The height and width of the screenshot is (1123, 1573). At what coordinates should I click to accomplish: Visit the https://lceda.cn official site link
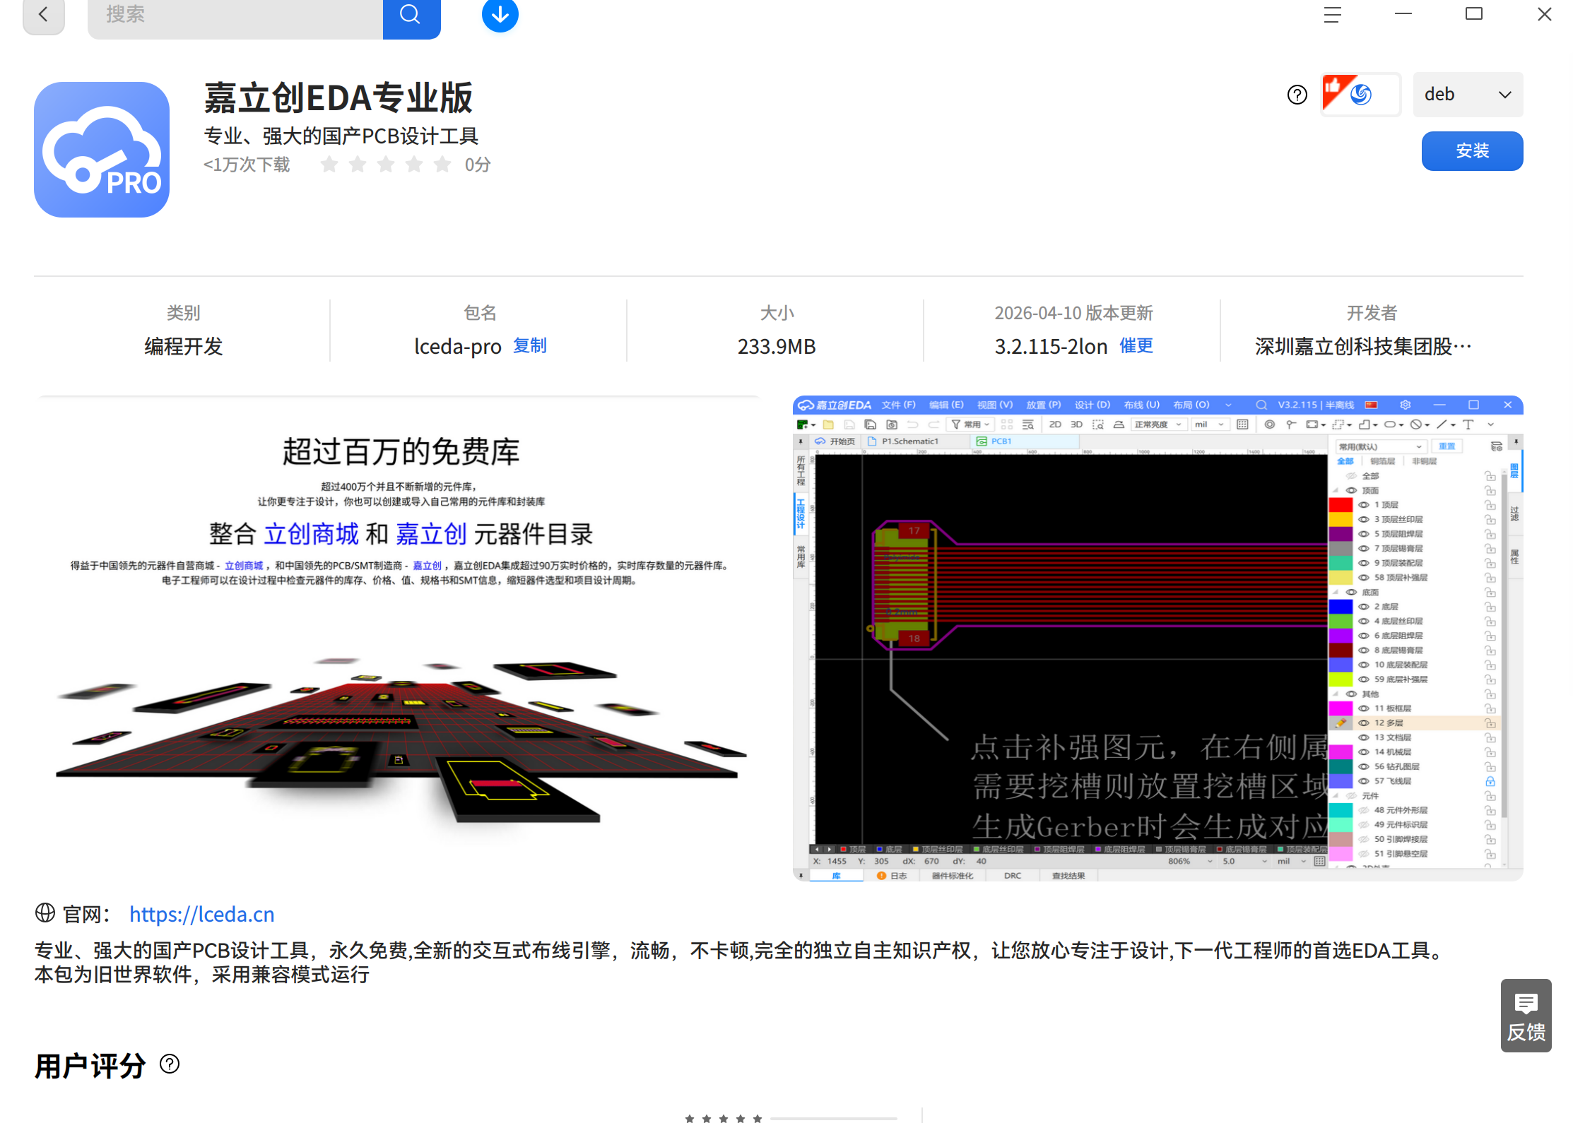(x=201, y=914)
